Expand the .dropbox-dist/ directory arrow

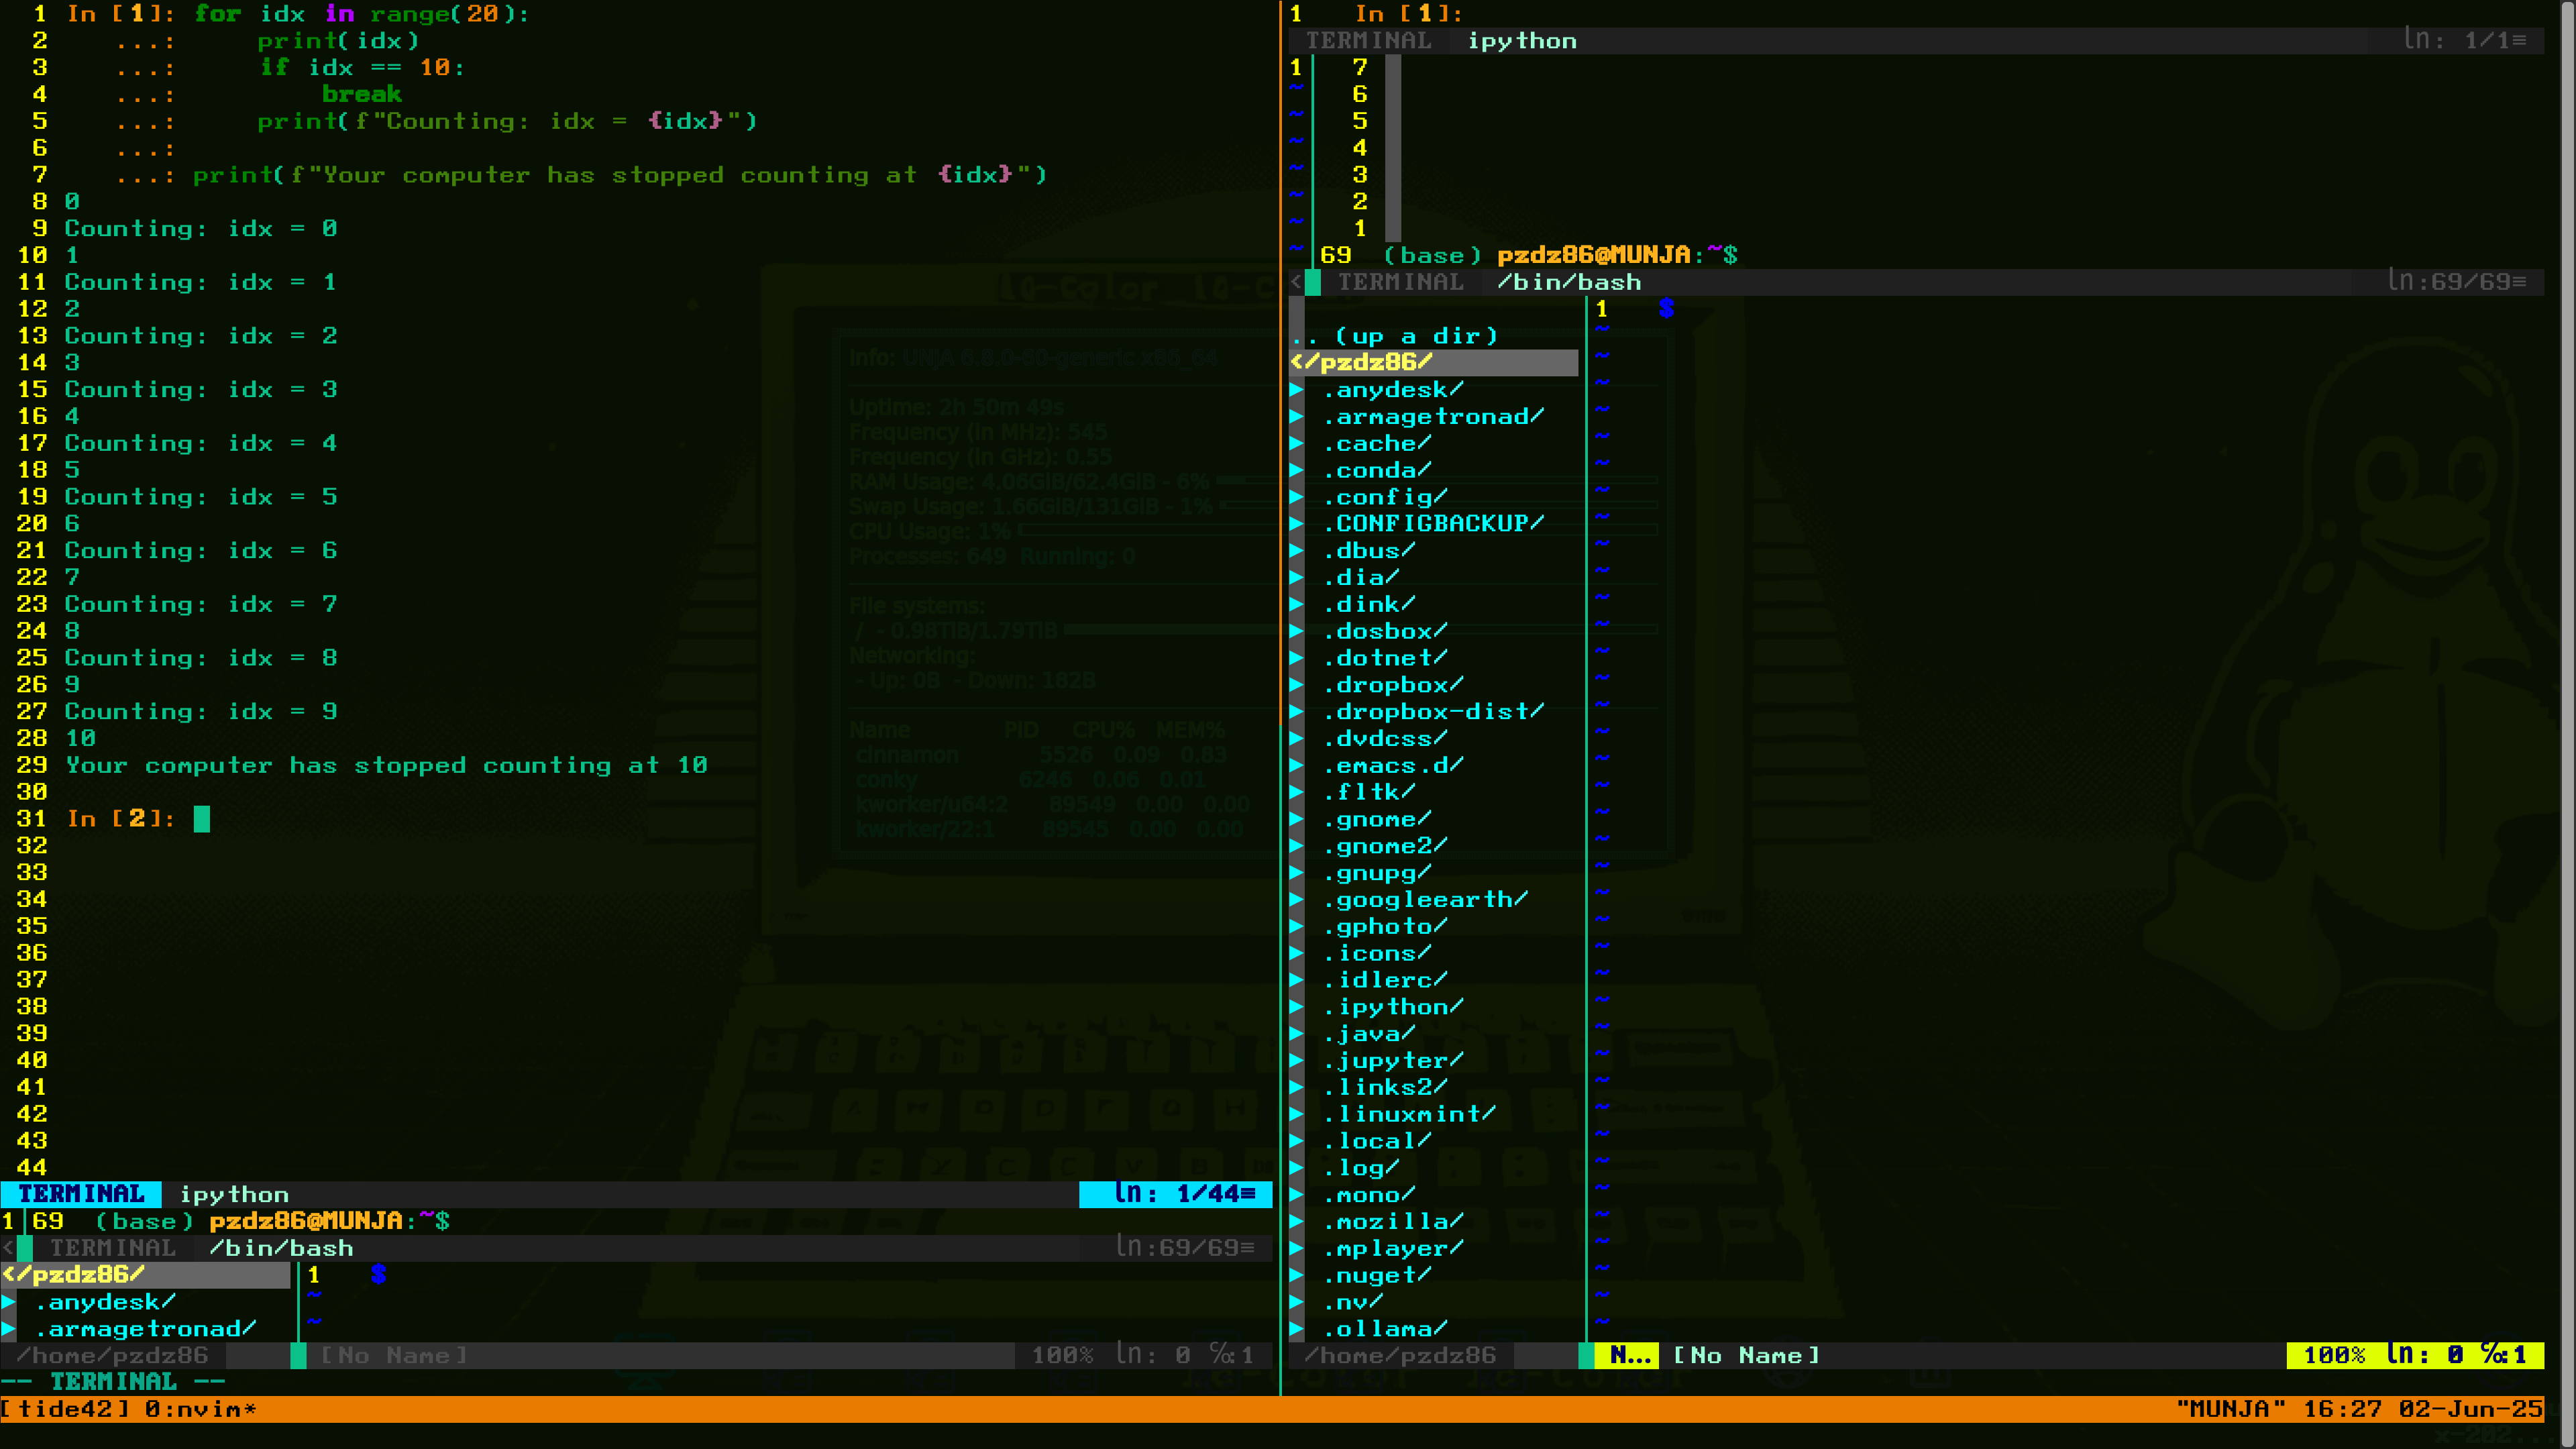(1297, 712)
